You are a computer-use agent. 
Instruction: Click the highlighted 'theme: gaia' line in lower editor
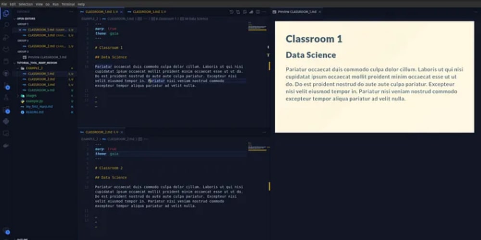point(106,154)
